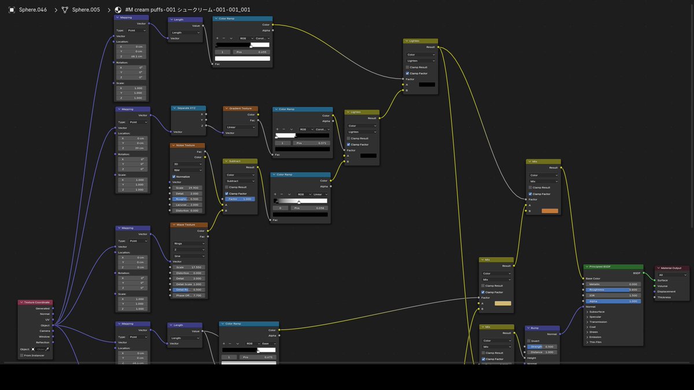The image size is (694, 390).
Task: Click the Scale 17.550 field in Wave Texture
Action: (x=189, y=267)
